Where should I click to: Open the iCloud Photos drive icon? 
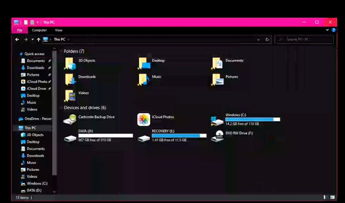[144, 120]
